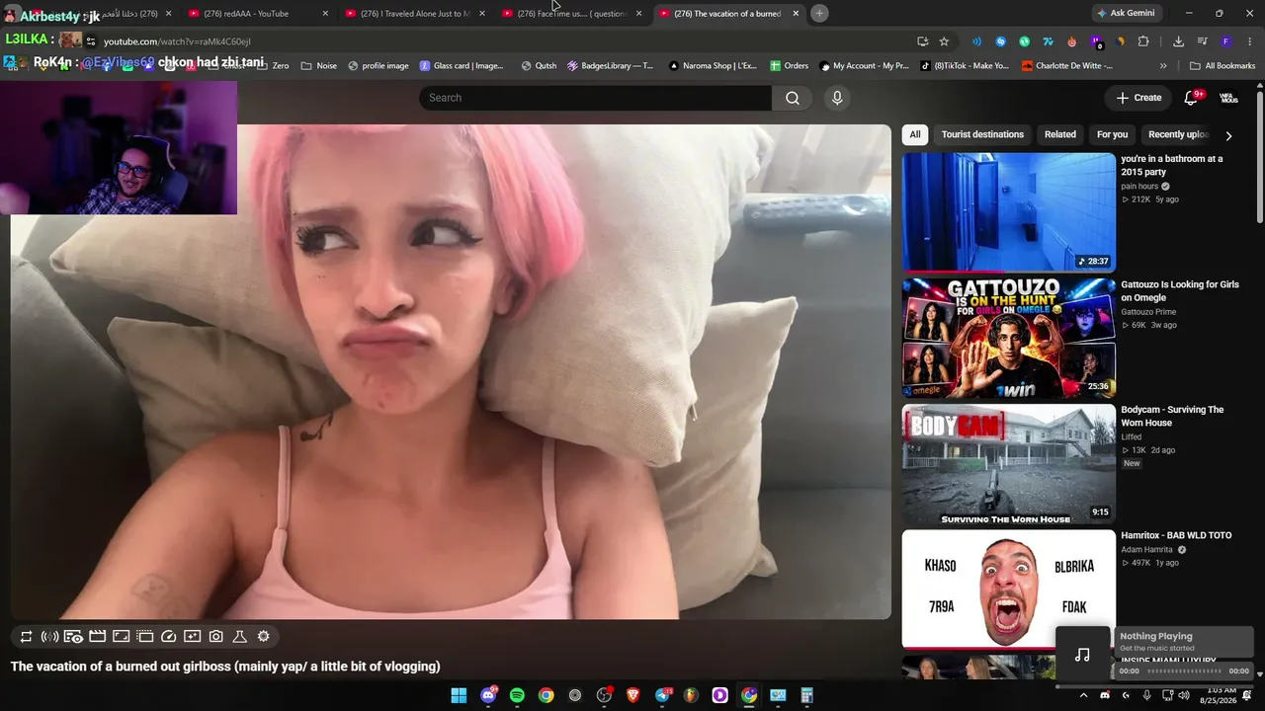This screenshot has height=711, width=1265.
Task: Open the browser Downloads icon
Action: click(1178, 41)
